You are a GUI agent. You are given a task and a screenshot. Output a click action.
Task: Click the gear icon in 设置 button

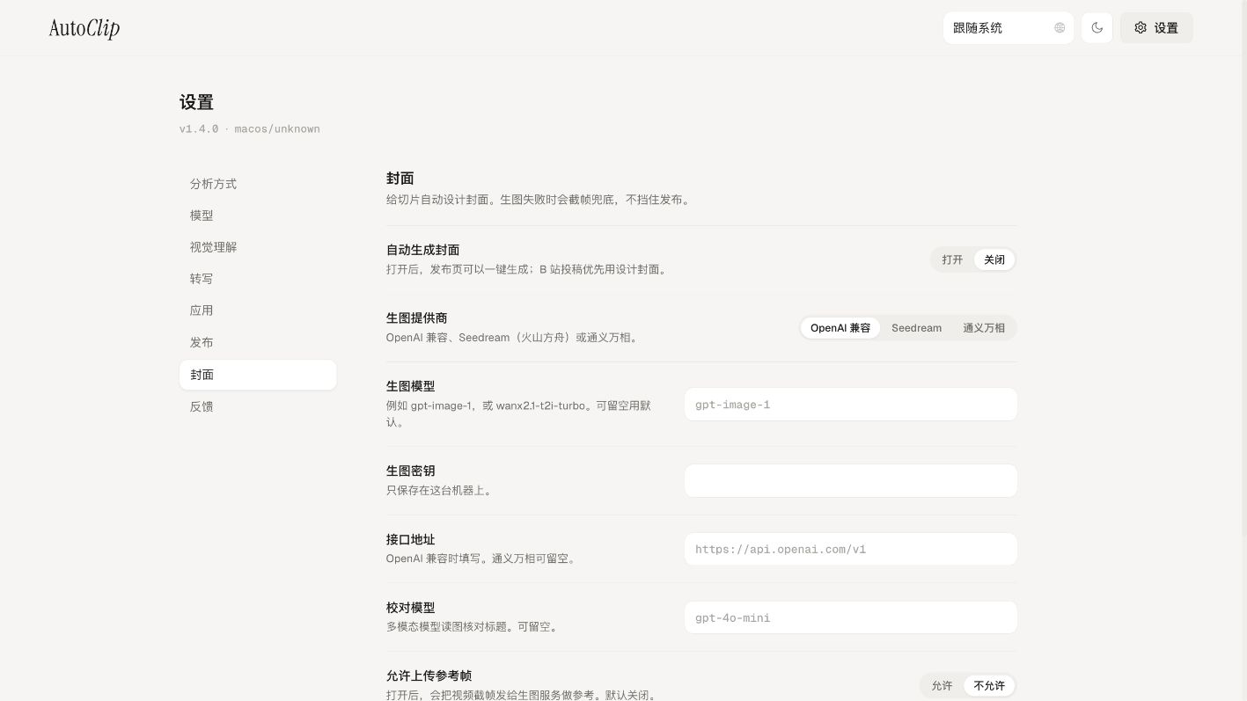click(1141, 28)
